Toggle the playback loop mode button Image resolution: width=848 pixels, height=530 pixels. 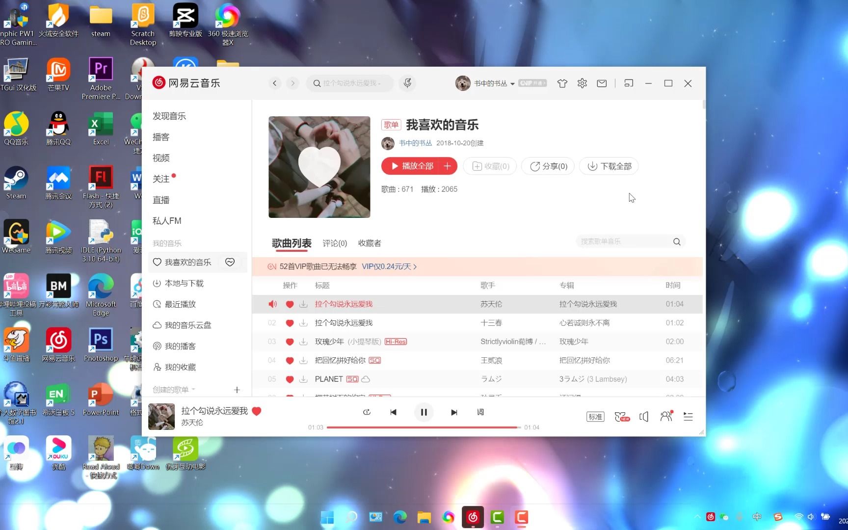coord(367,412)
